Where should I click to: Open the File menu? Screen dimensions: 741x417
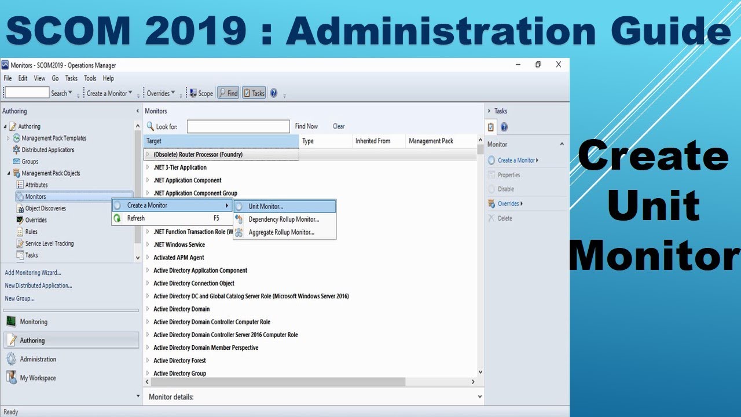tap(8, 78)
